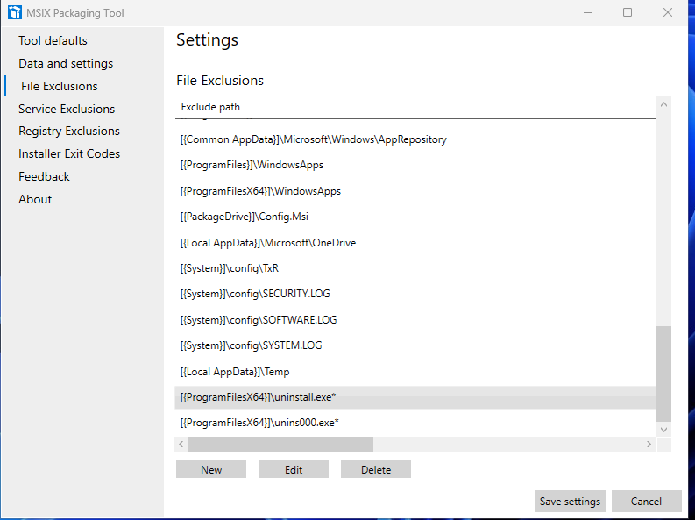Open Installer Exit Codes settings
This screenshot has width=695, height=520.
tap(69, 153)
